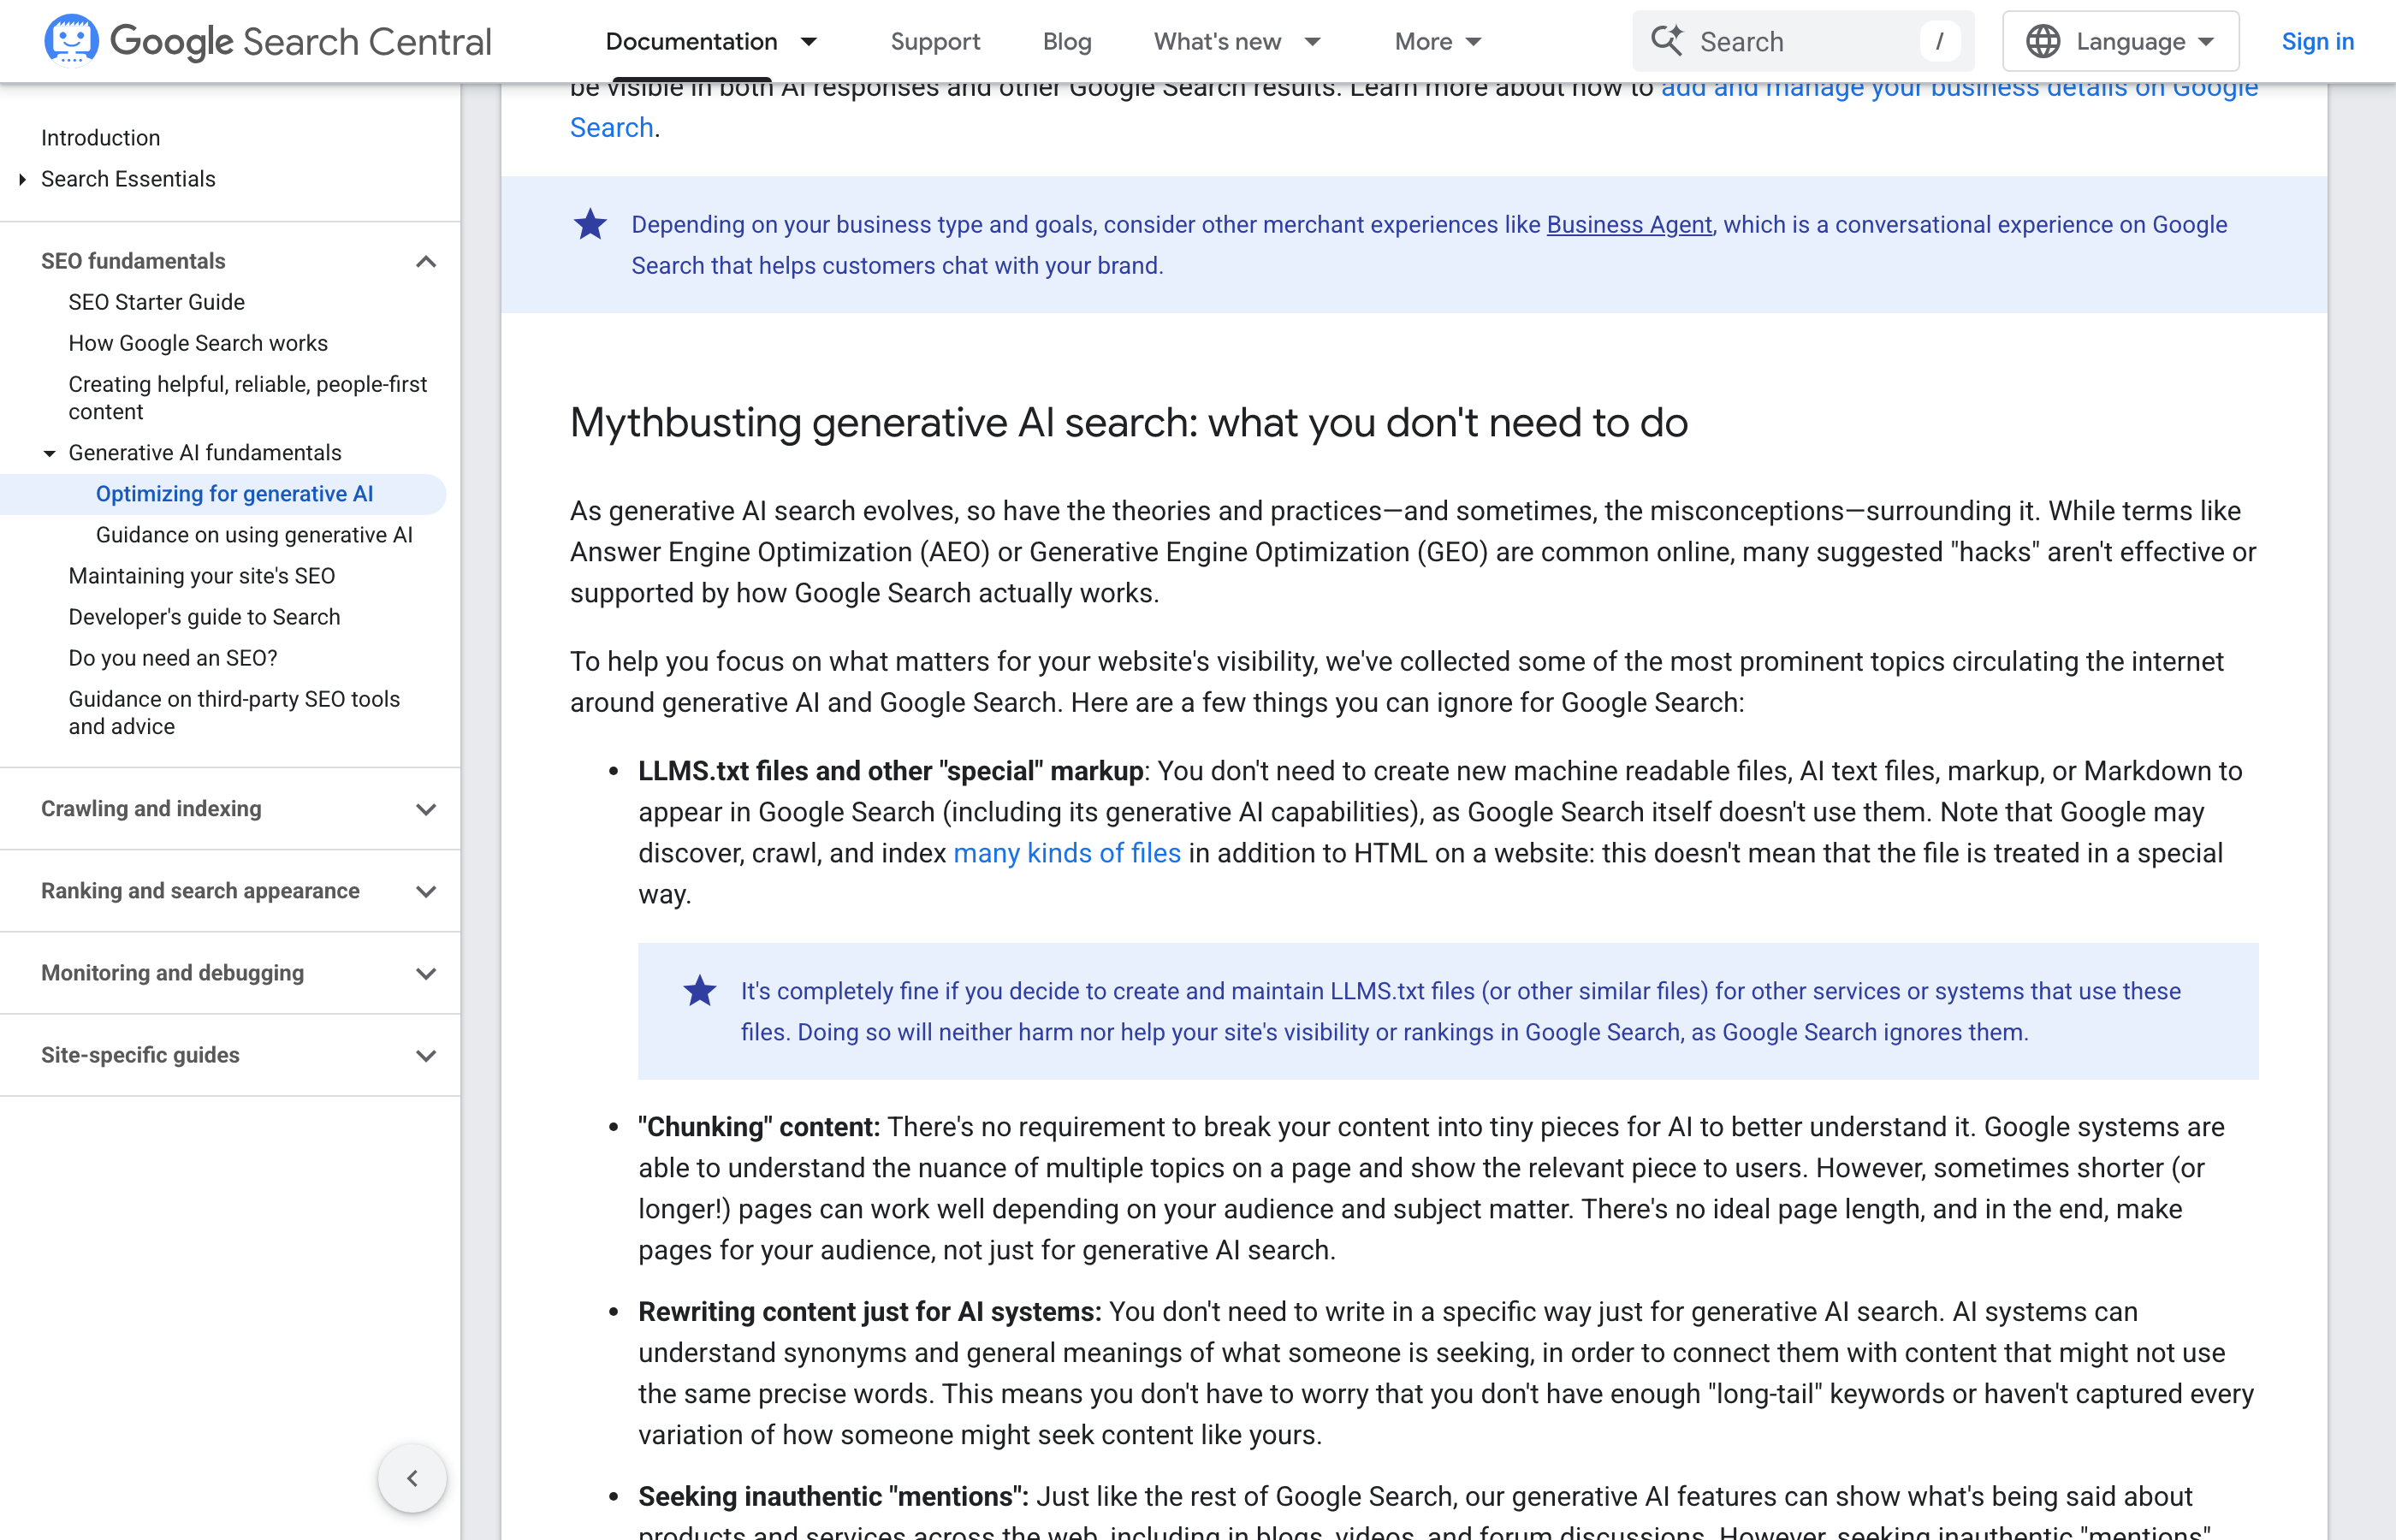Open SEO Starter Guide page
Image resolution: width=2396 pixels, height=1540 pixels.
pos(156,302)
